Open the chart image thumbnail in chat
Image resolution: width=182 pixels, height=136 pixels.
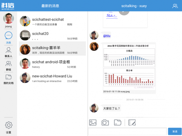129,67
